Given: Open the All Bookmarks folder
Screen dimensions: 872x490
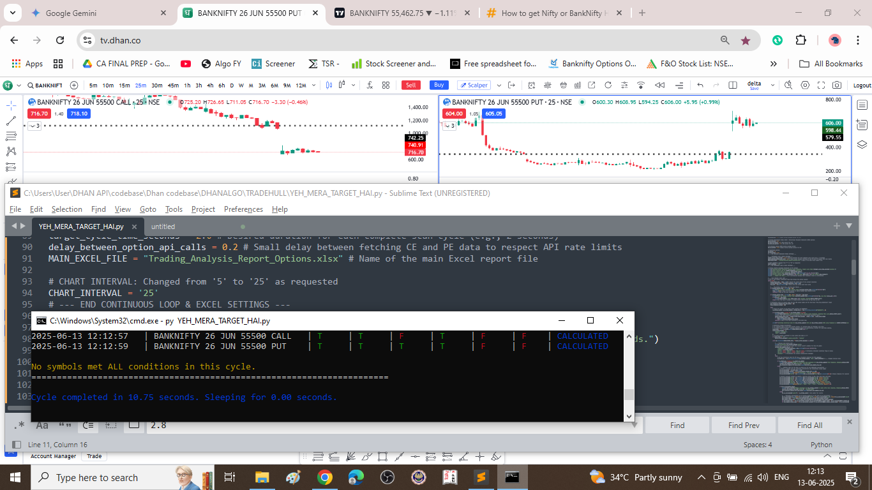Looking at the screenshot, I should (x=831, y=64).
